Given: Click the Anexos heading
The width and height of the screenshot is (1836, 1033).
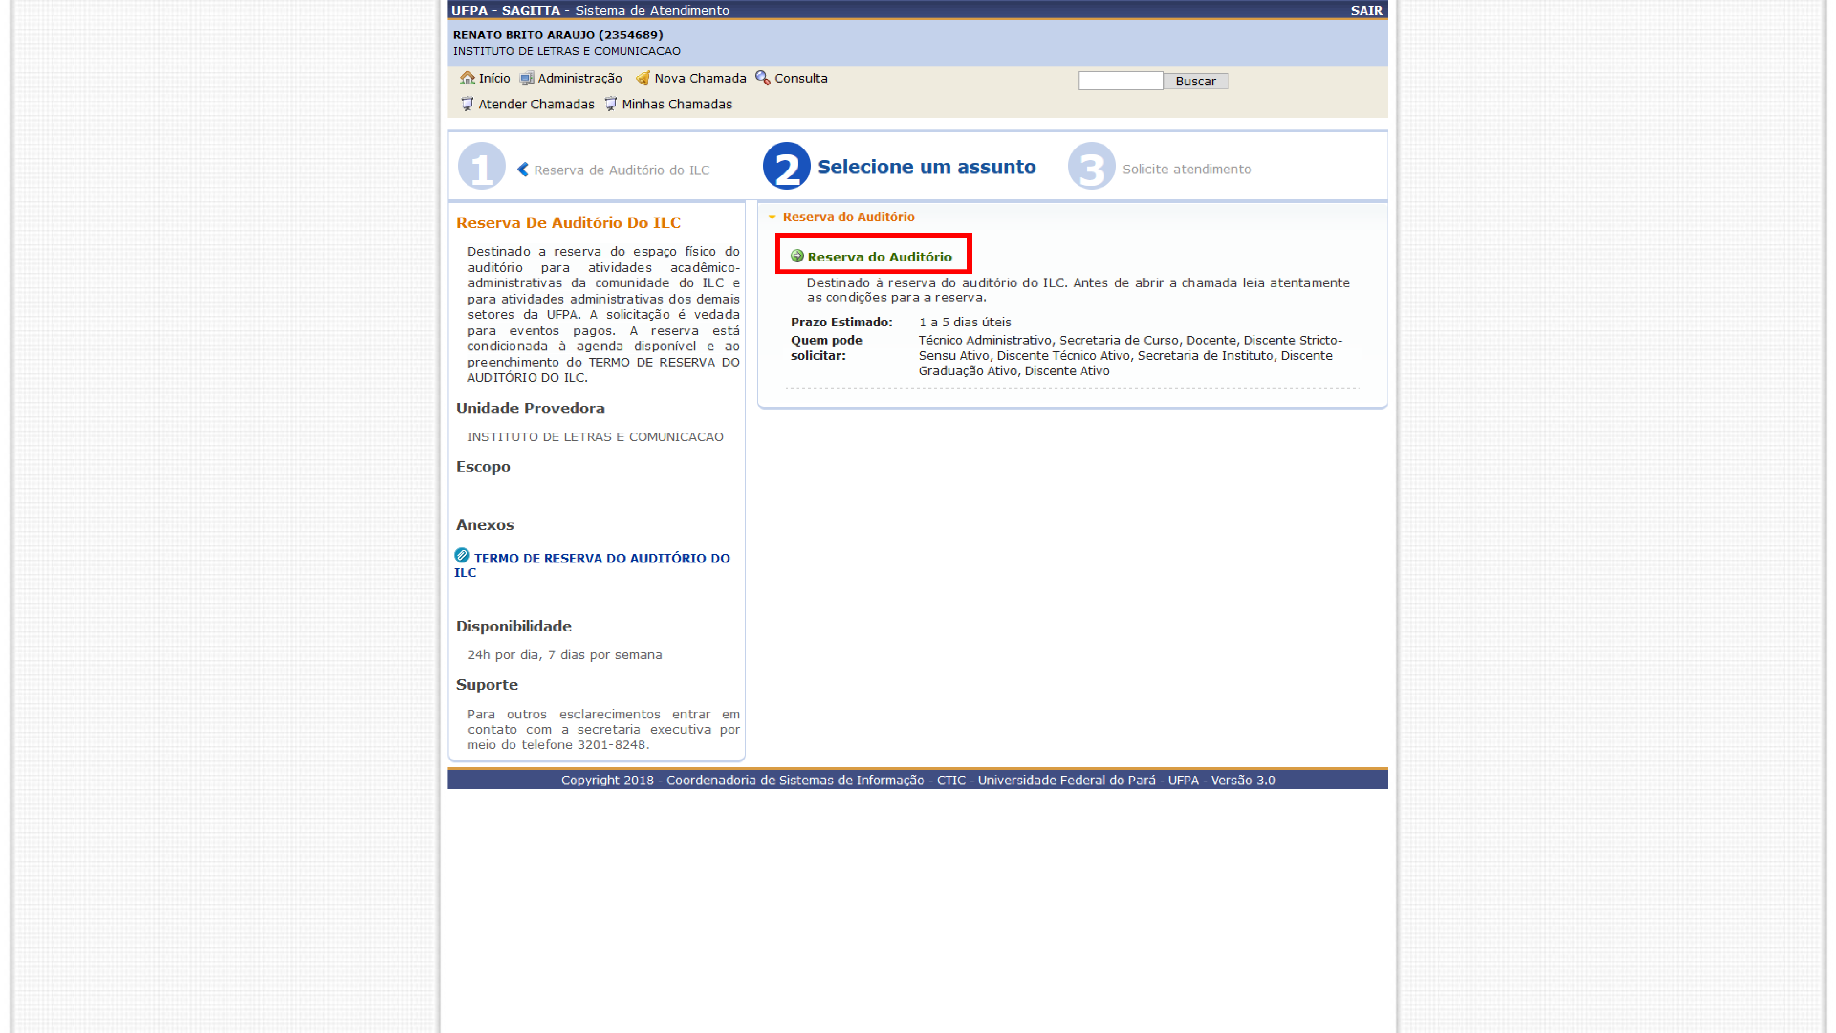Looking at the screenshot, I should tap(485, 525).
